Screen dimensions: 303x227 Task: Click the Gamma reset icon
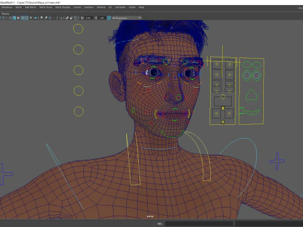click(96, 18)
